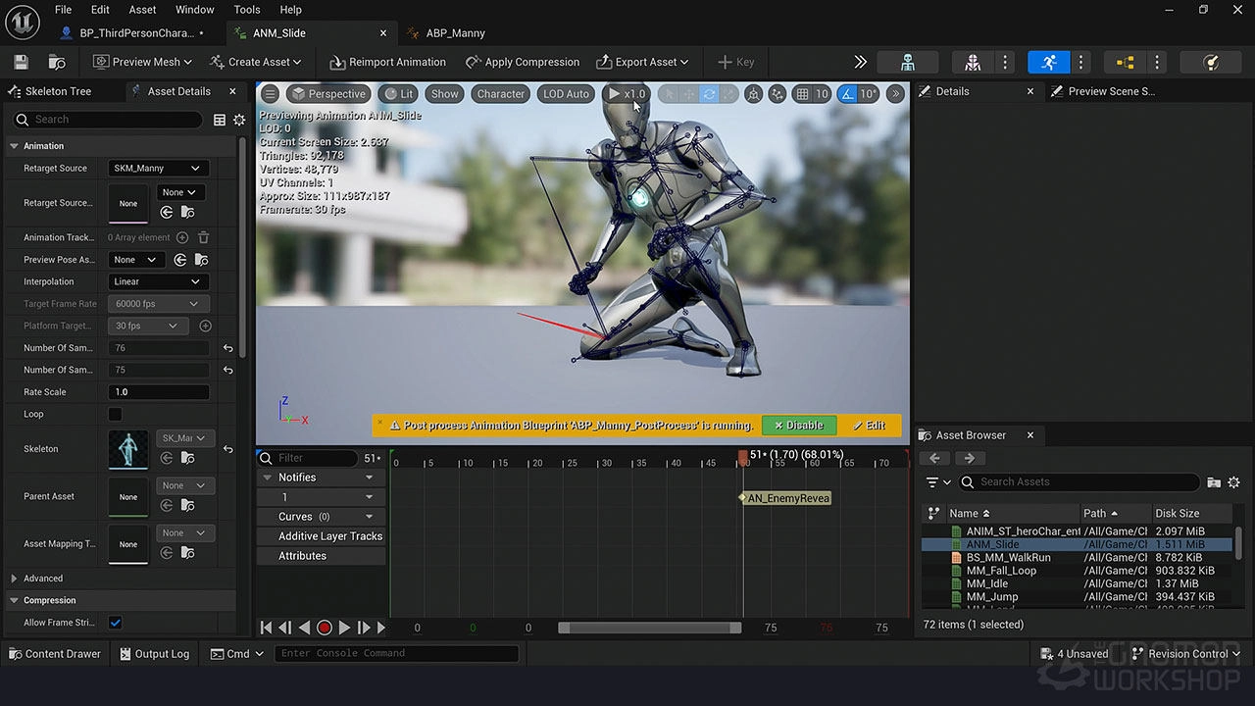This screenshot has width=1255, height=706.
Task: Click the browse-to-folder icon in Asset Browser
Action: pyautogui.click(x=1214, y=481)
